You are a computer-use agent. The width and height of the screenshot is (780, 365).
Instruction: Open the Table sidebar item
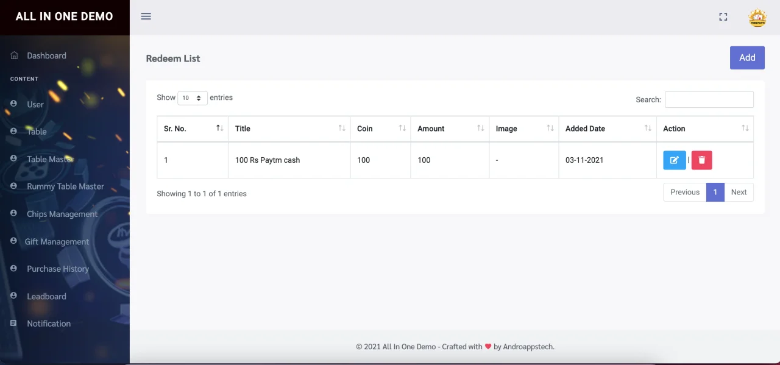pos(37,132)
